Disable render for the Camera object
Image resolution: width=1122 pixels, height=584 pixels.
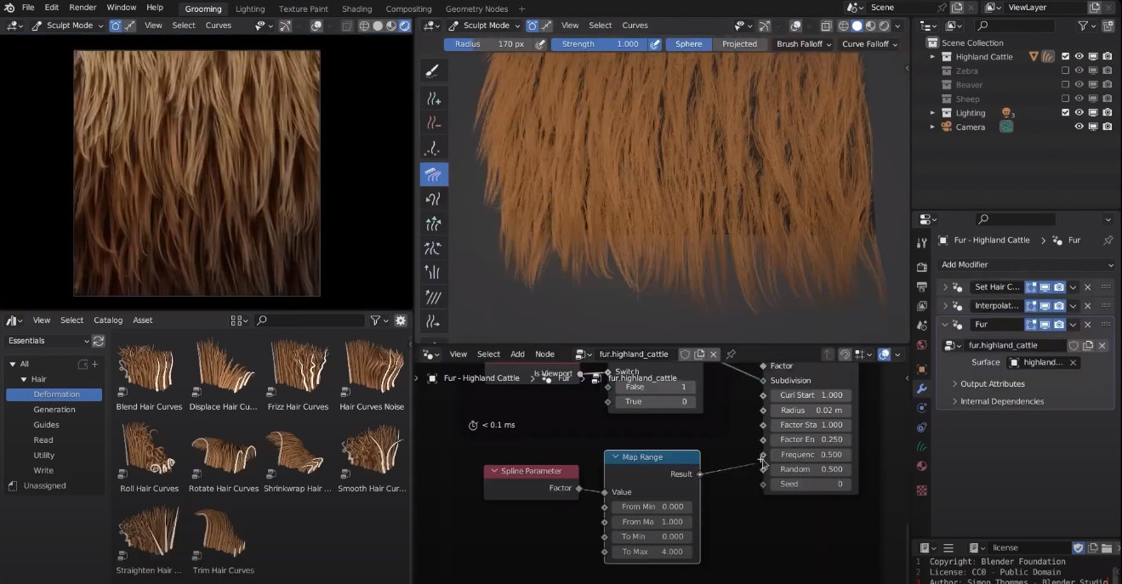1107,127
